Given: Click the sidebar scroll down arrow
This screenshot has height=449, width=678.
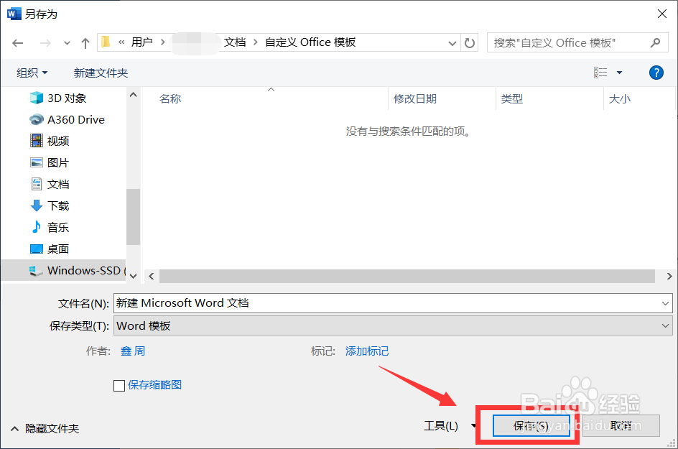Looking at the screenshot, I should [133, 276].
